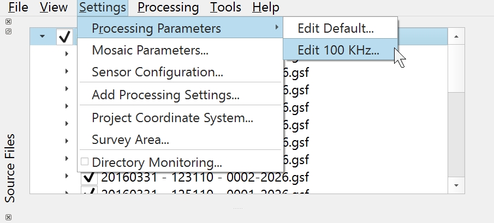This screenshot has width=494, height=223.
Task: Toggle the top-level root checkbox
Action: (x=65, y=37)
